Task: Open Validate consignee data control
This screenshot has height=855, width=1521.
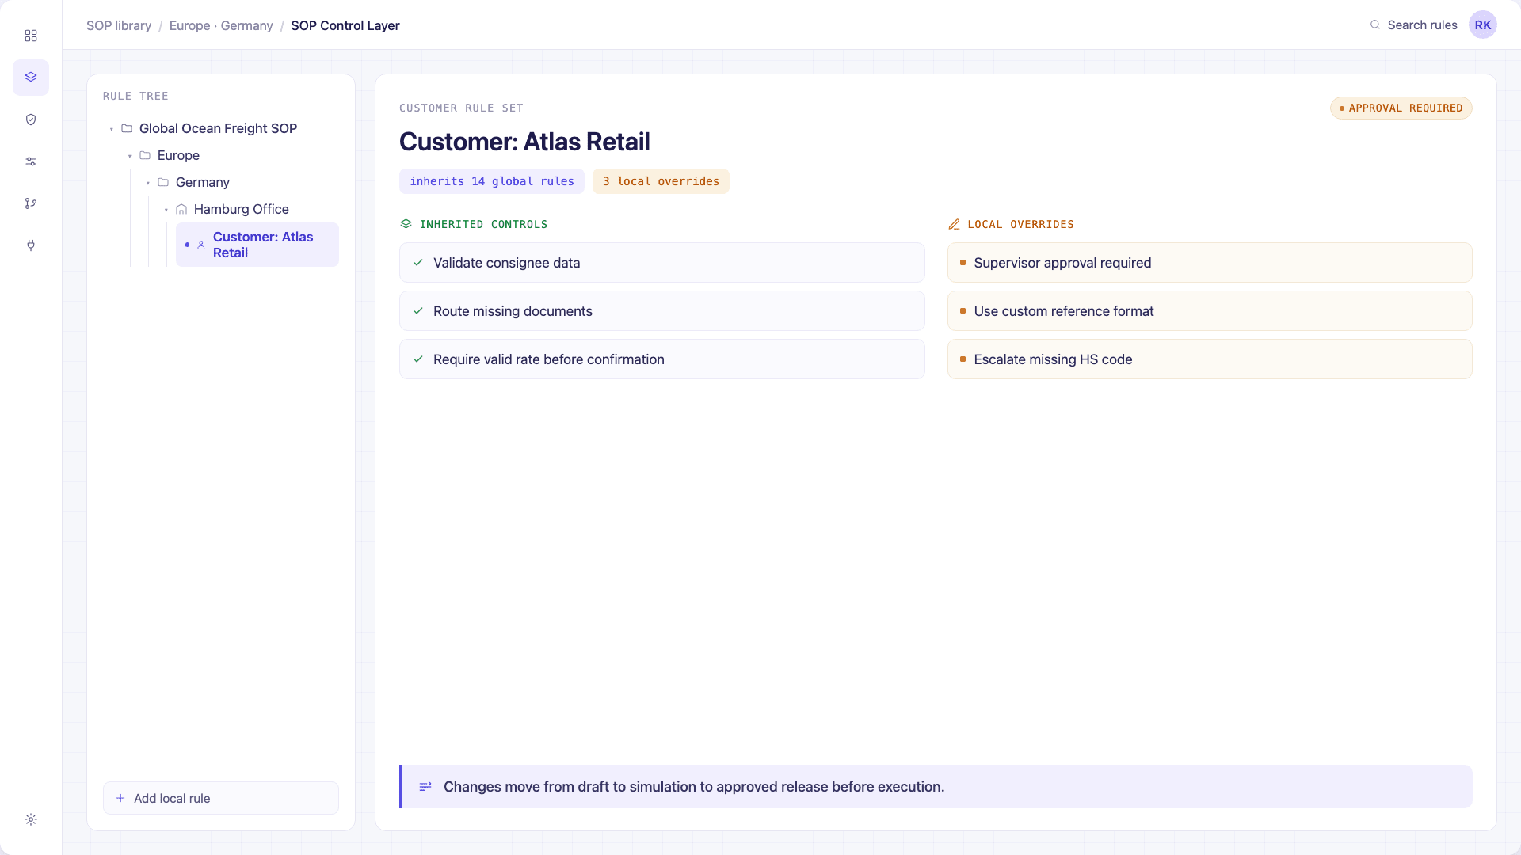Action: point(662,263)
